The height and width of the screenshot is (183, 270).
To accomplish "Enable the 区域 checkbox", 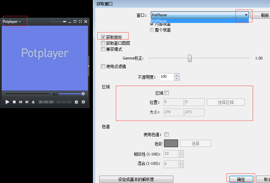I will tap(166, 93).
